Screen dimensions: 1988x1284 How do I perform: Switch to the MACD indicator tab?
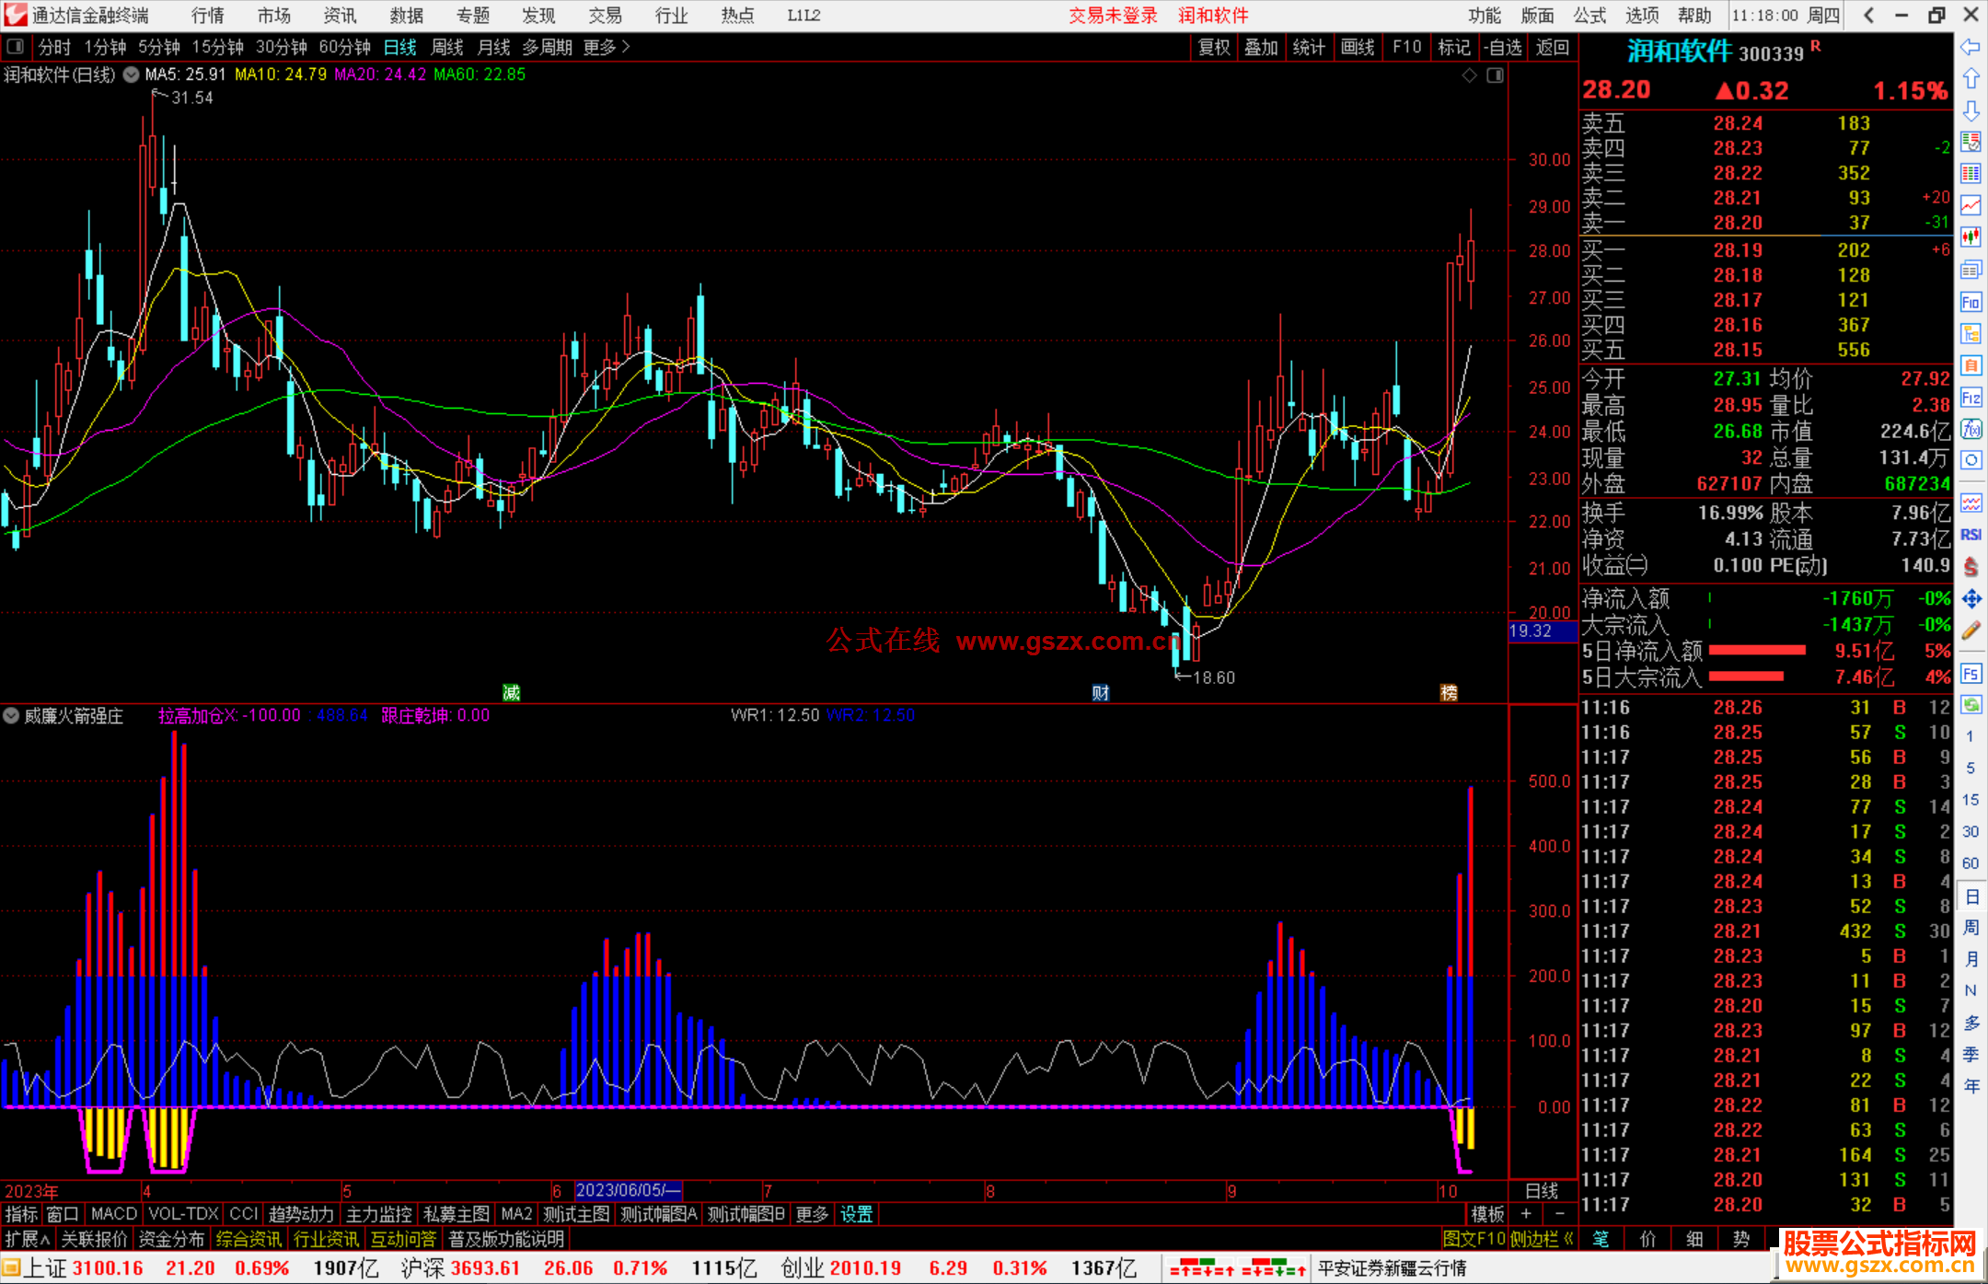113,1214
